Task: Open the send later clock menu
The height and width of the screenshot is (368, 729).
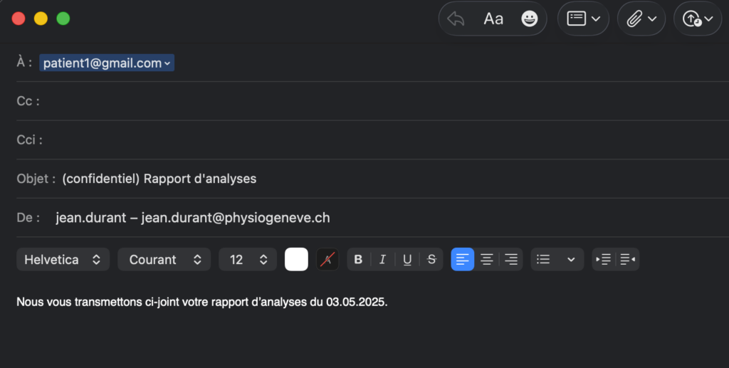Action: (697, 19)
